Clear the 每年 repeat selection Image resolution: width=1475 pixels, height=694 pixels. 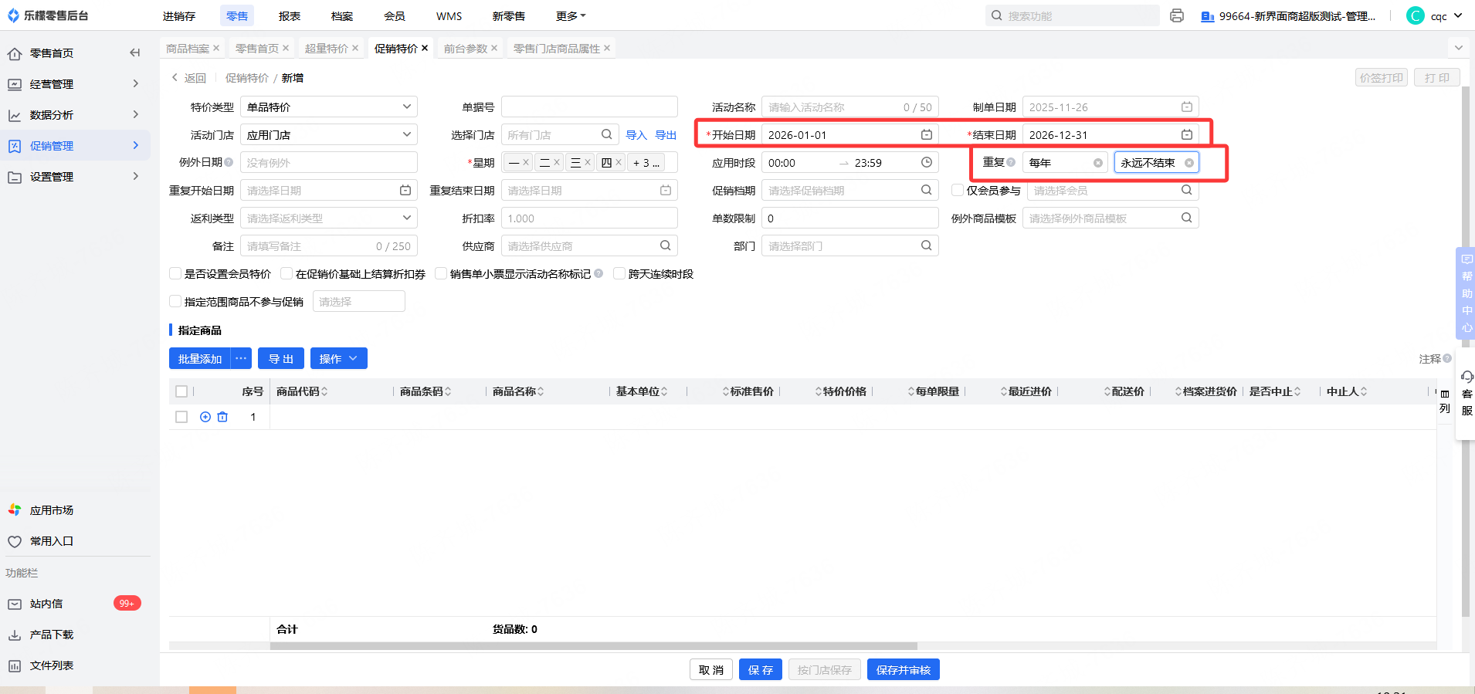pyautogui.click(x=1097, y=163)
